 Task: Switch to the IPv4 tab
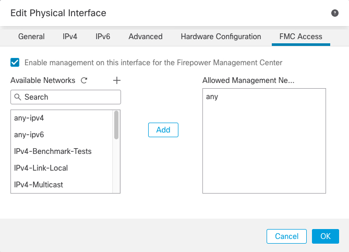(x=70, y=37)
